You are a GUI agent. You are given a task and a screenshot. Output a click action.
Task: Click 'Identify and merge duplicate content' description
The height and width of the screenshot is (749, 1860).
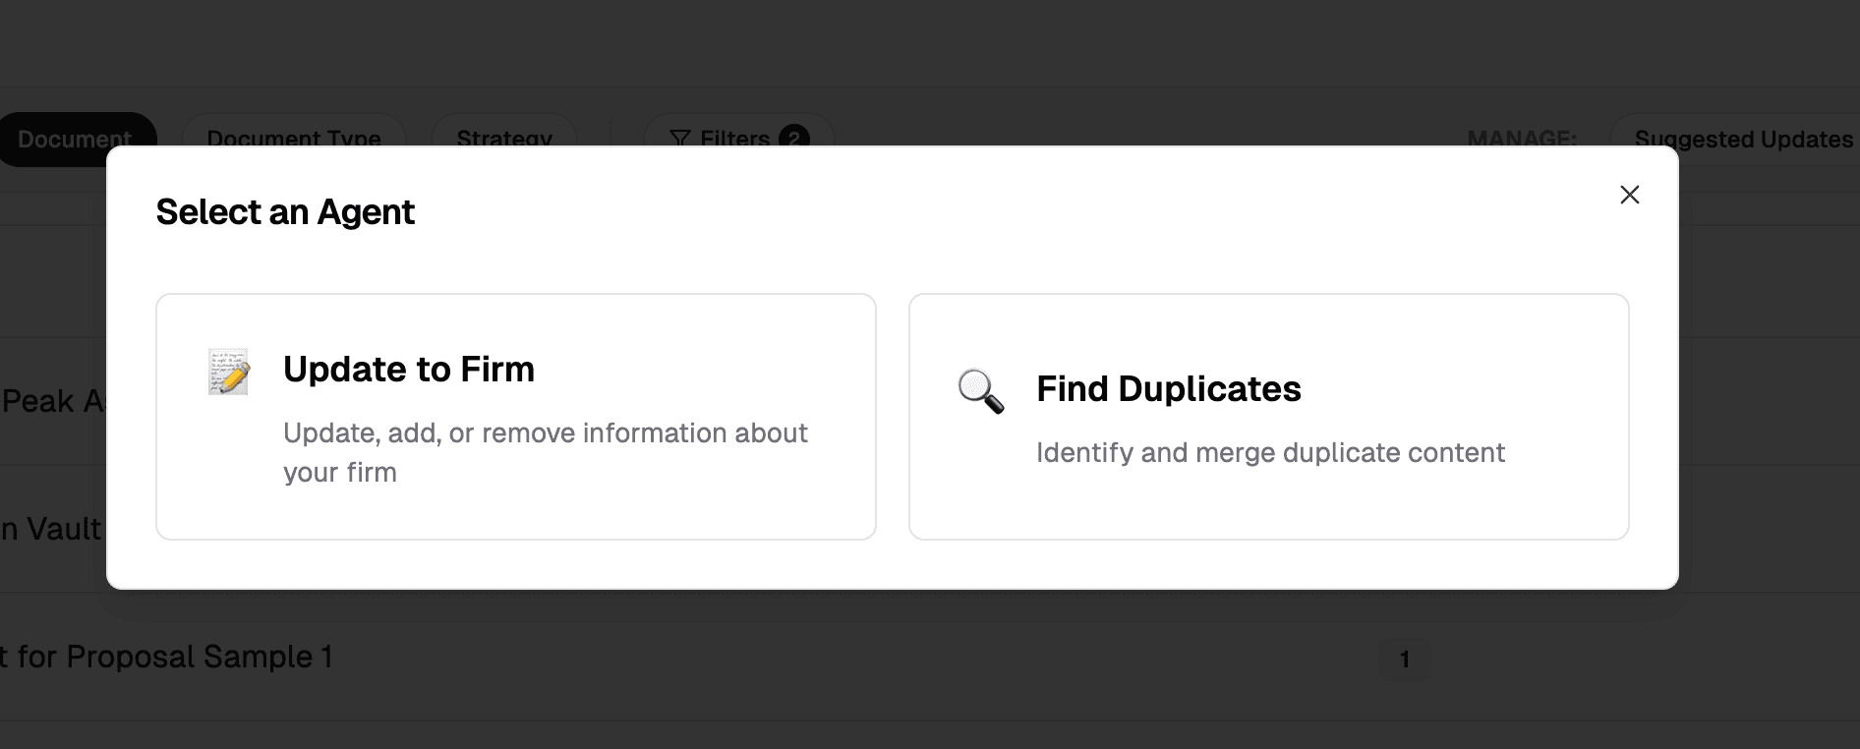[1270, 452]
